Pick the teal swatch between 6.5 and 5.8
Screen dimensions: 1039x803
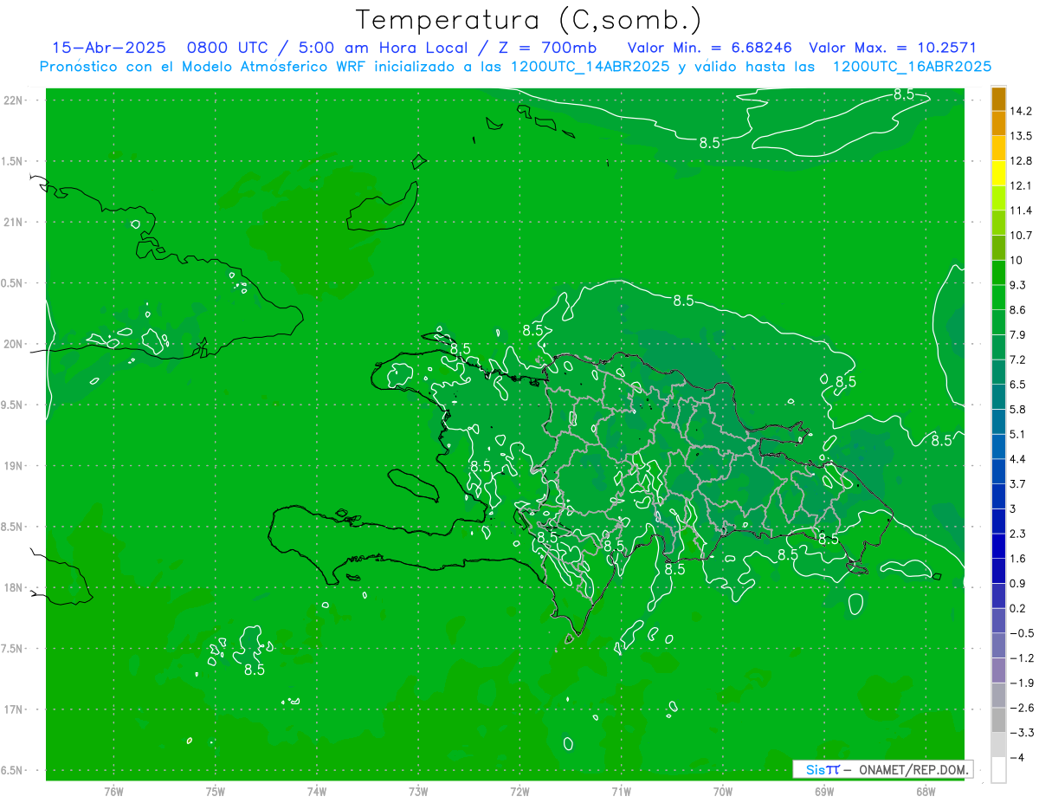tap(998, 397)
